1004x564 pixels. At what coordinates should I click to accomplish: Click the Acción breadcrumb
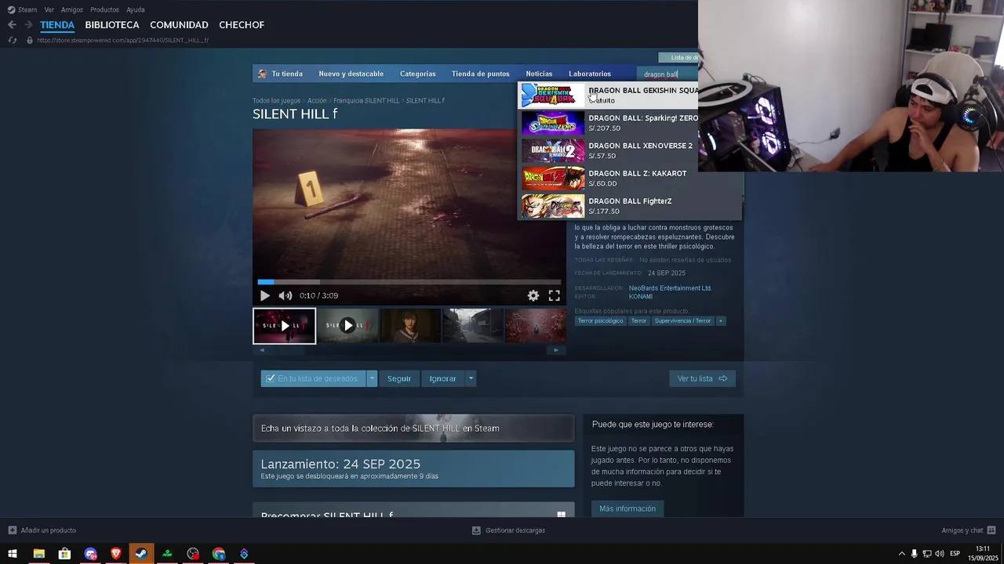(317, 101)
